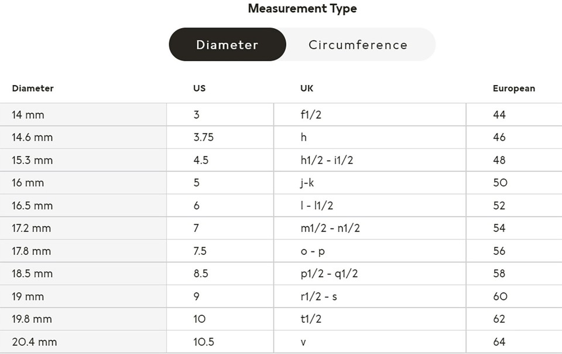562x354 pixels.
Task: Click European size 50 cell
Action: click(500, 183)
